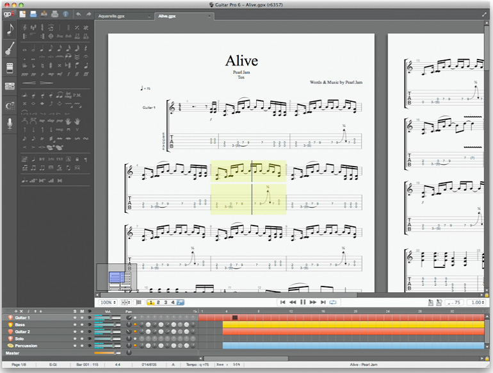Open the chord C7 panel in sidebar
The image size is (493, 373).
coord(10,105)
